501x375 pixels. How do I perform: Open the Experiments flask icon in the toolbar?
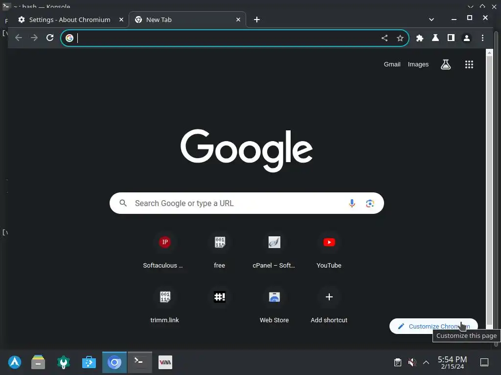[x=435, y=38]
